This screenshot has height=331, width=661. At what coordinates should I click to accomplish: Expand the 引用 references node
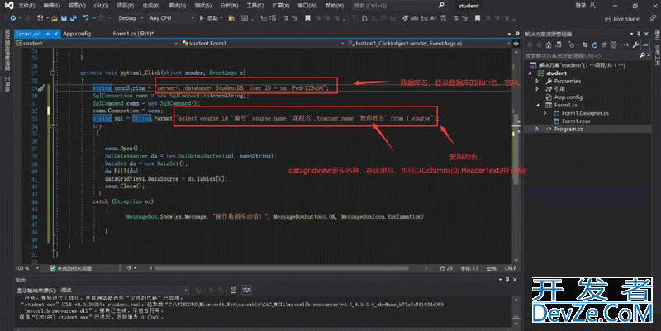[537, 89]
